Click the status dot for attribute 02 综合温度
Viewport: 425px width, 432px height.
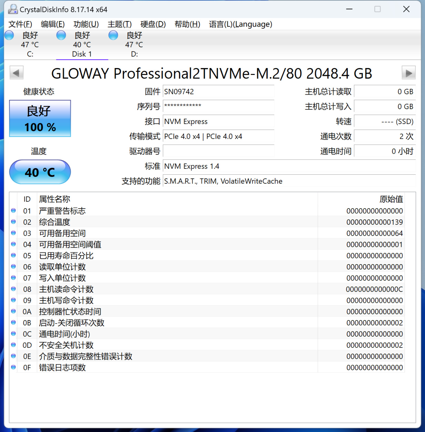click(x=13, y=222)
